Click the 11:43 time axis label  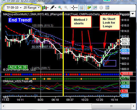(6, 100)
